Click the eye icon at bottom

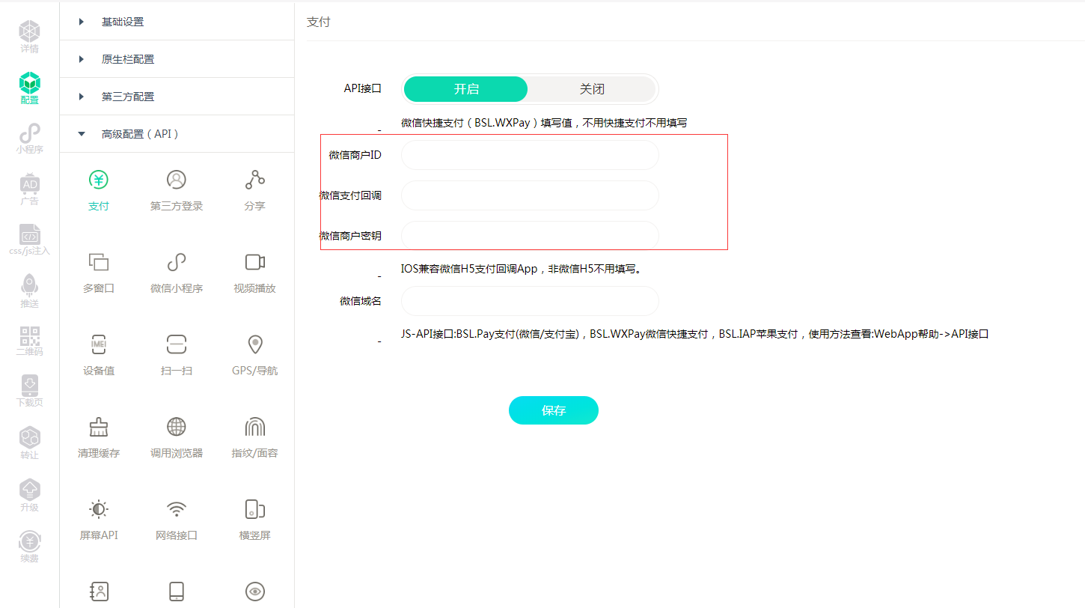(x=255, y=592)
